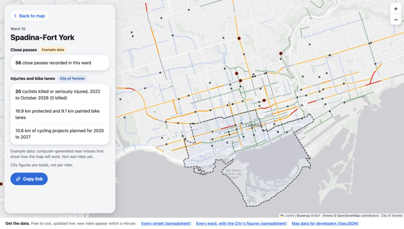The width and height of the screenshot is (404, 229).
Task: Click the Billy Bishop Toronto City Airport label
Action: (234, 173)
